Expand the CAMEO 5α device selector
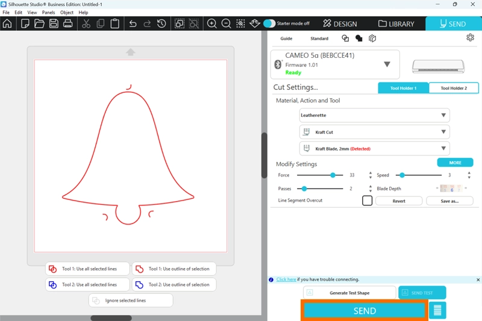Viewport: 482px width, 321px height. [387, 64]
